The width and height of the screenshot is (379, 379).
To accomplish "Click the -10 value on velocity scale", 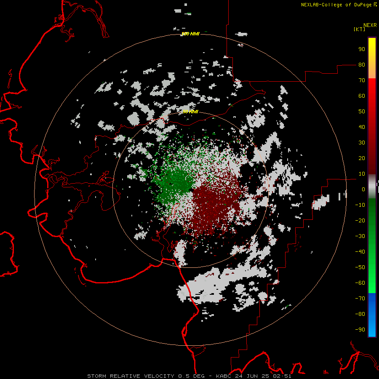I will [x=360, y=205].
